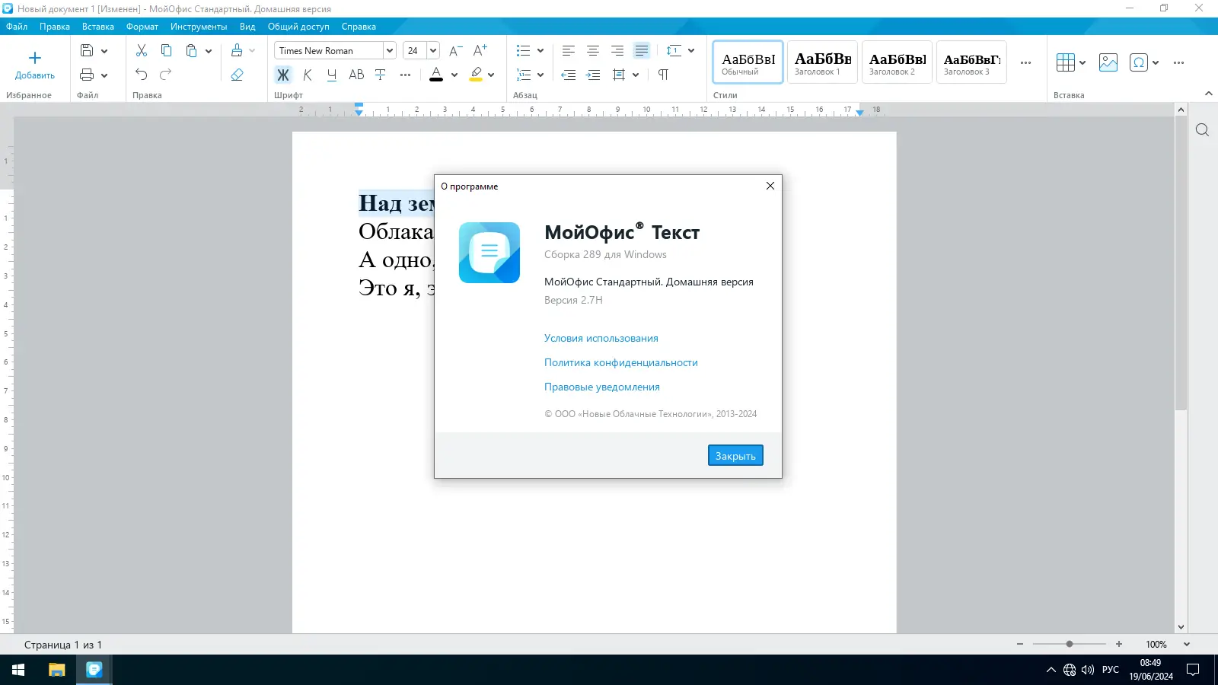Apply the Заголовок 2 style
The image size is (1218, 685).
point(897,62)
